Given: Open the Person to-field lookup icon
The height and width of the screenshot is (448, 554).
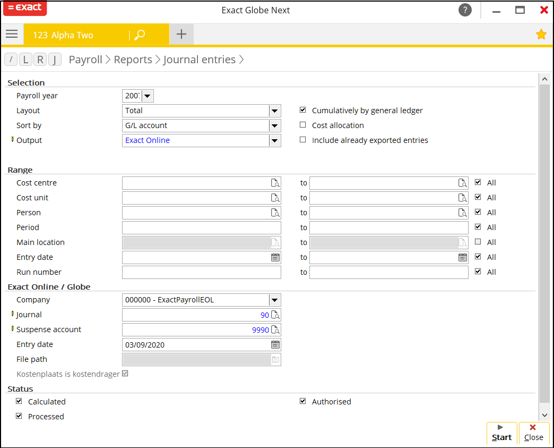Looking at the screenshot, I should [x=462, y=213].
